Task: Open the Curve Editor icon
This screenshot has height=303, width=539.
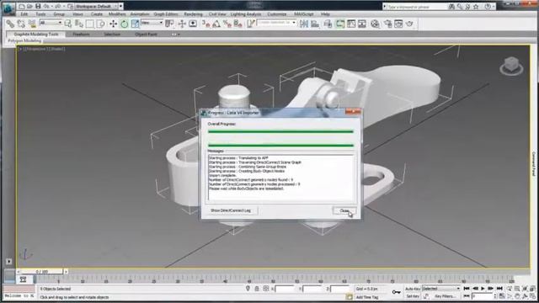Action: click(351, 24)
